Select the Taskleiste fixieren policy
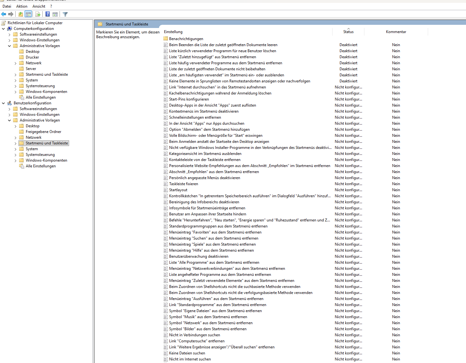The width and height of the screenshot is (466, 363). point(183,184)
